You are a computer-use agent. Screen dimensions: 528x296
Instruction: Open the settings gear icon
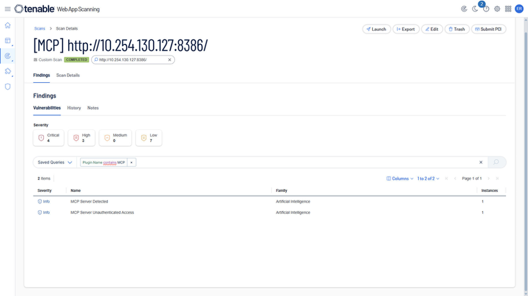click(497, 9)
